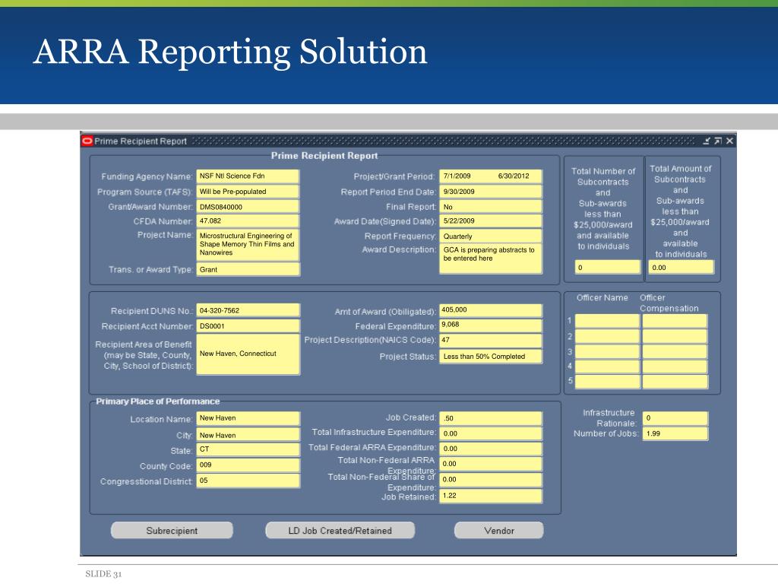Maximize the Prime Recipient Report window
The width and height of the screenshot is (778, 584).
[x=718, y=141]
